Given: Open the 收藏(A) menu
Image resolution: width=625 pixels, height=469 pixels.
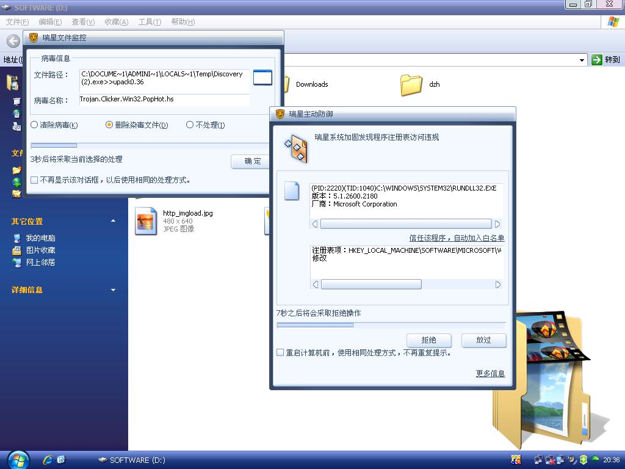Looking at the screenshot, I should point(117,22).
